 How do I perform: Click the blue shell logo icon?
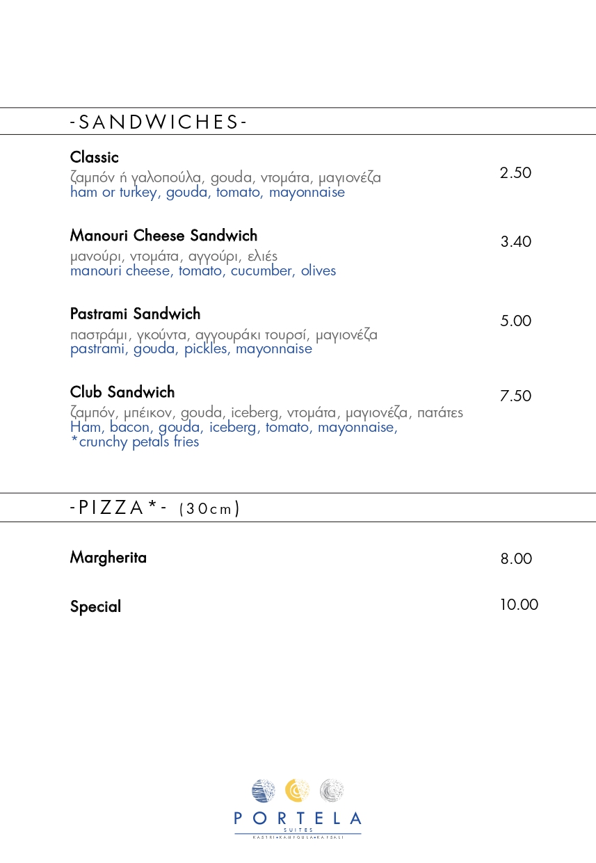[x=264, y=791]
